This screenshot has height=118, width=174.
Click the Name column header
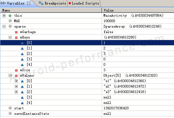(51, 10)
